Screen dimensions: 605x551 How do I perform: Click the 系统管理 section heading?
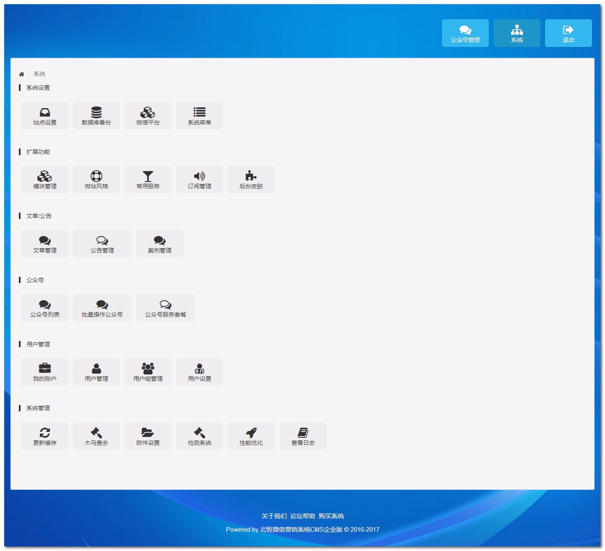(38, 408)
